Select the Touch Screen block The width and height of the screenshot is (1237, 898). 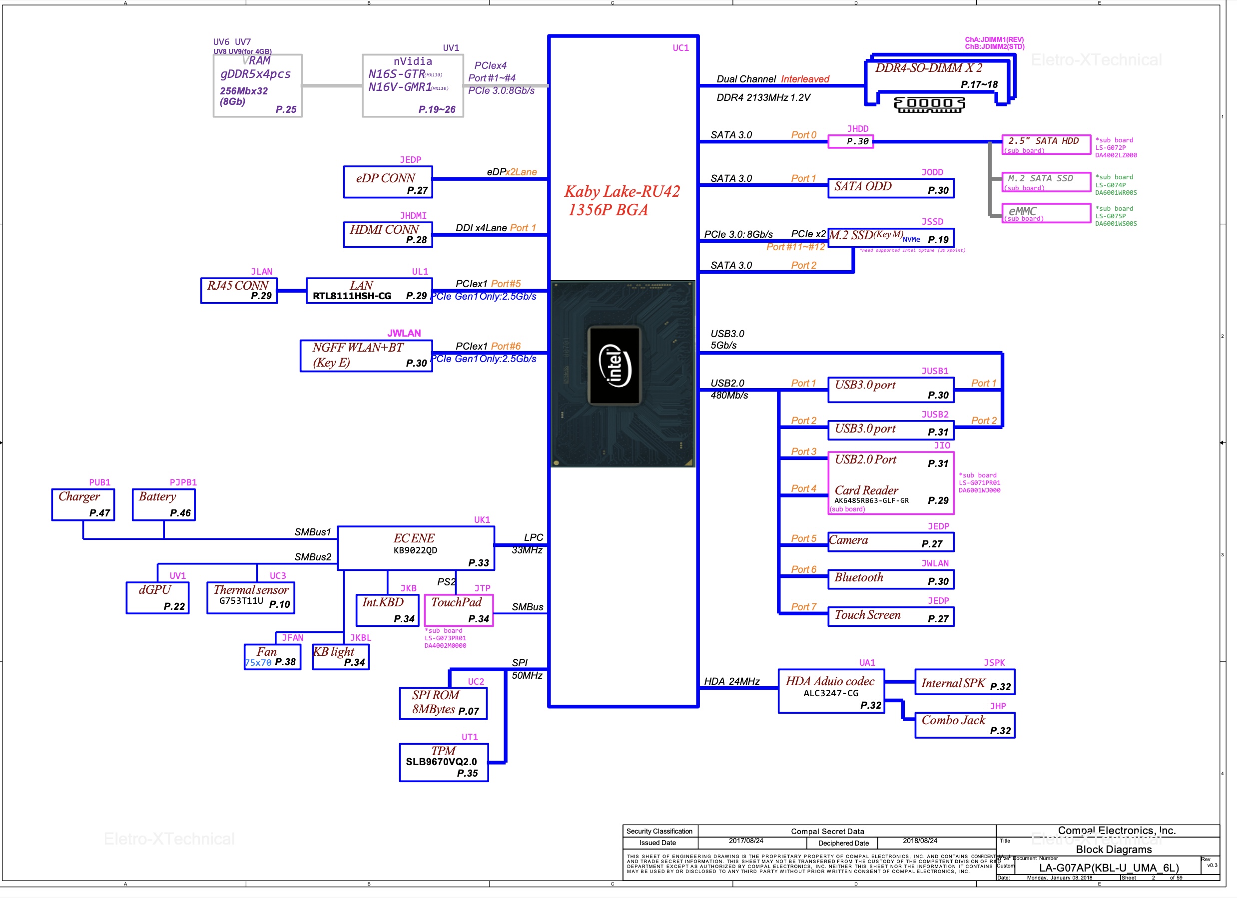pos(891,617)
